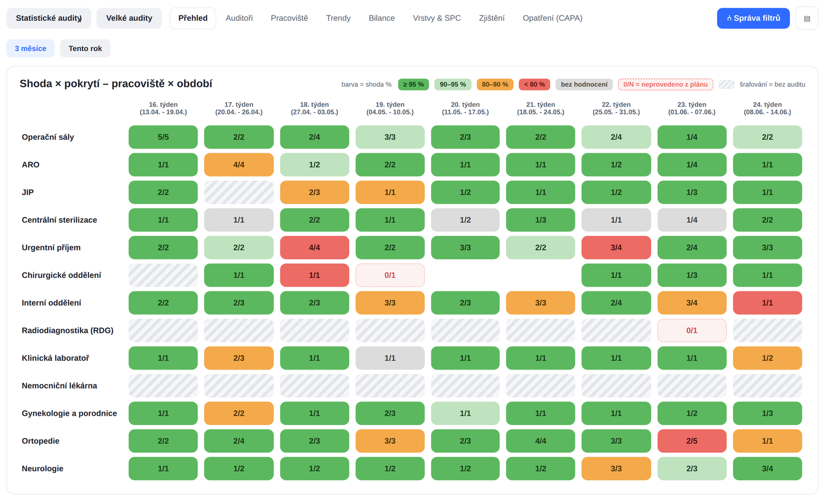Open the hatched JIP cell for 17. týden
825x501 pixels.
pyautogui.click(x=239, y=192)
